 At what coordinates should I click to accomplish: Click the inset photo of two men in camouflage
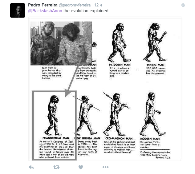click(x=61, y=43)
